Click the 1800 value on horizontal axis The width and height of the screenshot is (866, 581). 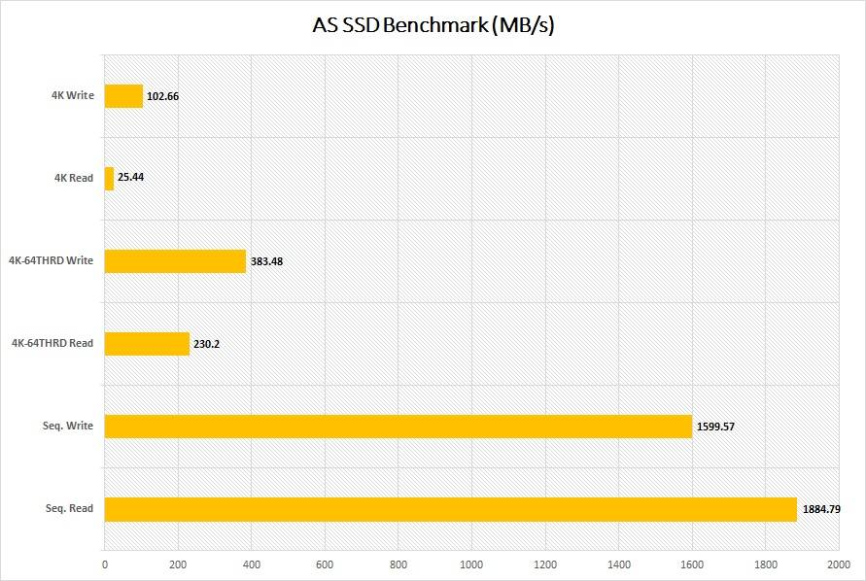point(766,564)
